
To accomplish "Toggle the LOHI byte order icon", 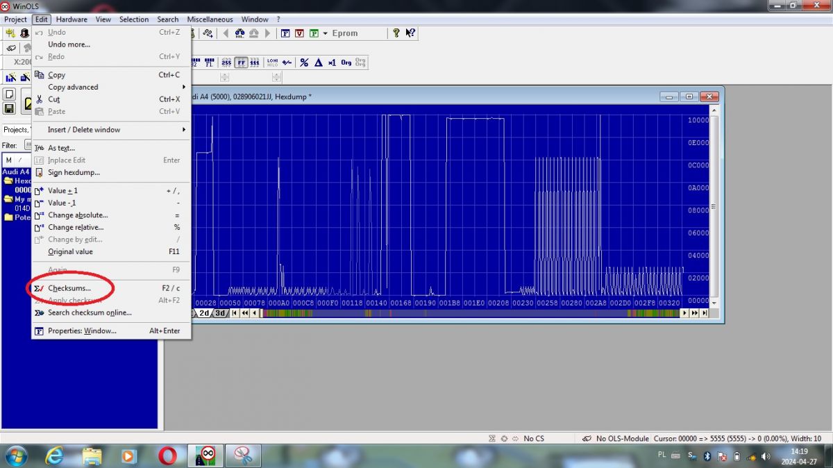I will (x=273, y=62).
